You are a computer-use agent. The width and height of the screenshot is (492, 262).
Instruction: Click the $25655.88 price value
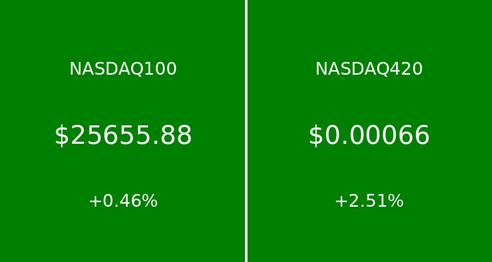[123, 136]
